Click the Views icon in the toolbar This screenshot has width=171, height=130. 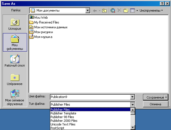tap(132, 10)
